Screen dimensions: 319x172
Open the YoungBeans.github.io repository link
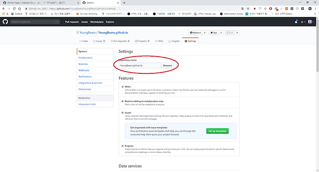113,32
